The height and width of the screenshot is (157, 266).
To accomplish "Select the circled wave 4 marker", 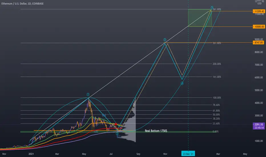I will click(x=182, y=83).
